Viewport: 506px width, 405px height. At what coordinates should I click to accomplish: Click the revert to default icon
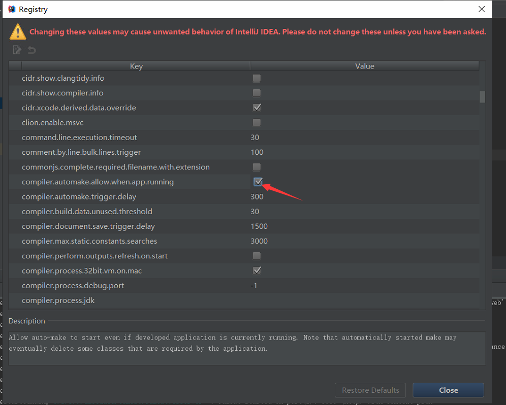coord(31,50)
